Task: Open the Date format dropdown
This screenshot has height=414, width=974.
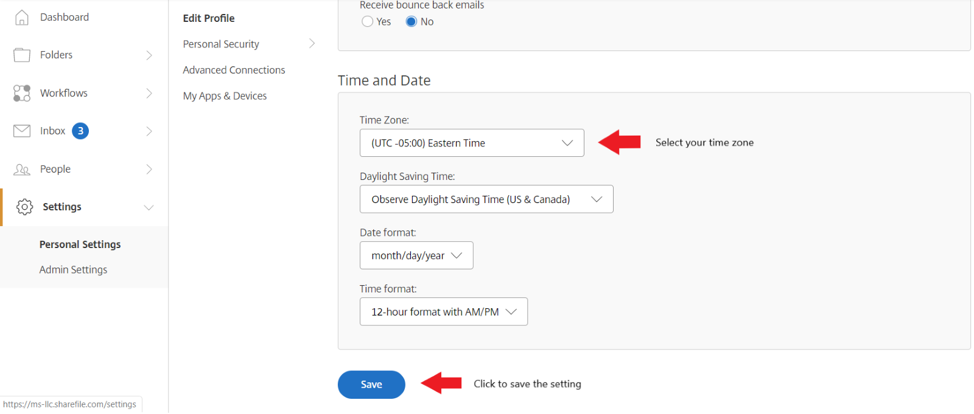Action: (416, 256)
